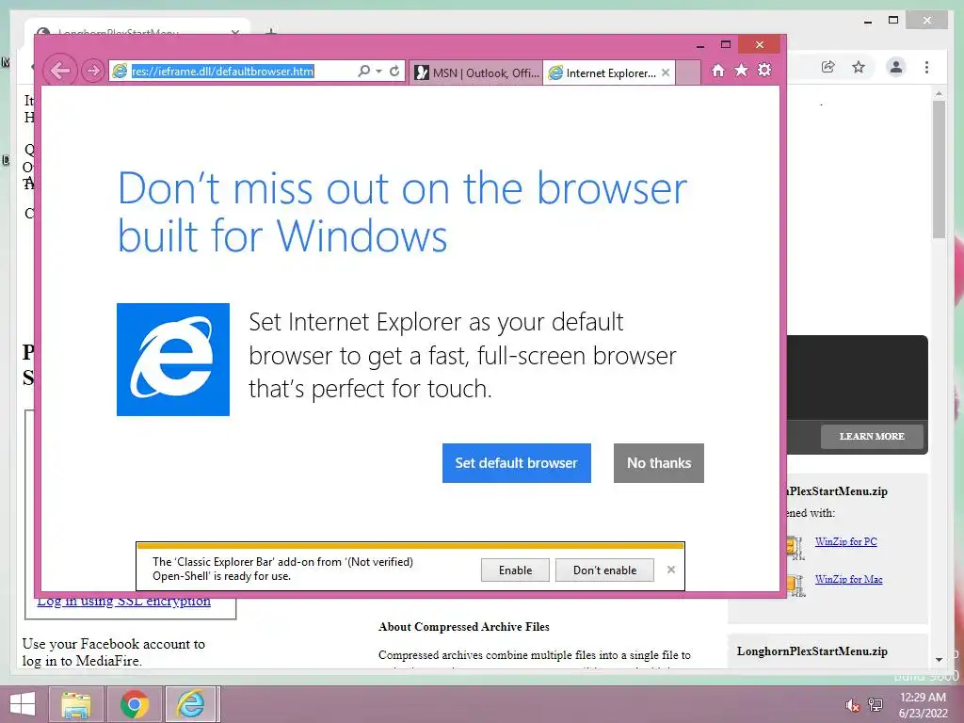Open a new tab in Internet Explorer
This screenshot has height=723, width=964.
coord(688,72)
